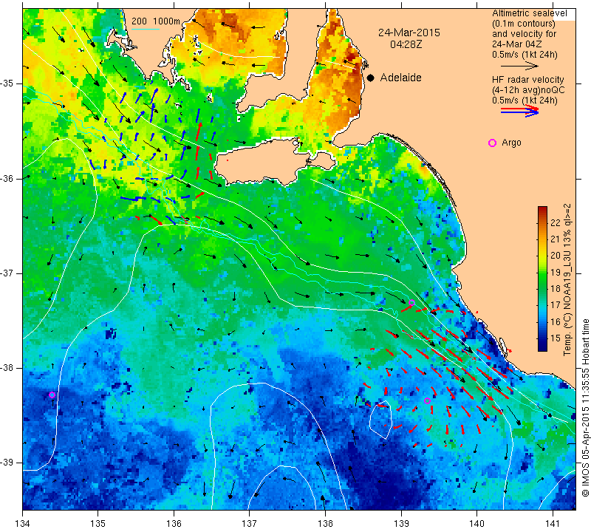Click the temperature color bar at 19°C
Screen dimensions: 591x532
[542, 272]
